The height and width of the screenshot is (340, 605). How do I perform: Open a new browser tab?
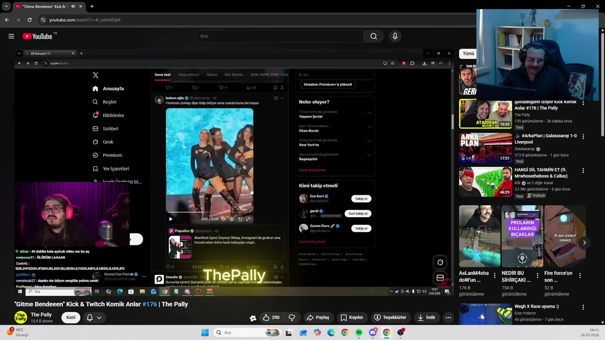(92, 7)
